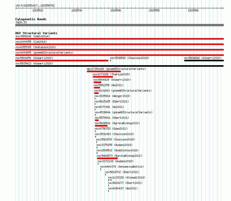Viewport: 231px width, 201px height.
Task: Open nsv6355765 (Sedlazeck2020) variant
Action: pyautogui.click(x=36, y=47)
